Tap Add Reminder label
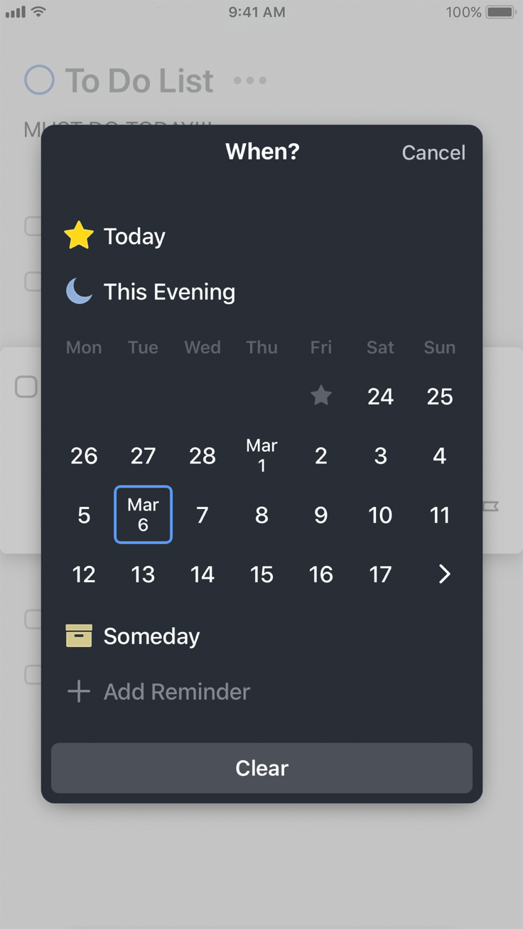This screenshot has width=523, height=929. pos(177,691)
